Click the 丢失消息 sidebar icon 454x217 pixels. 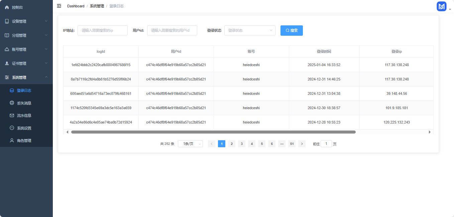point(12,103)
